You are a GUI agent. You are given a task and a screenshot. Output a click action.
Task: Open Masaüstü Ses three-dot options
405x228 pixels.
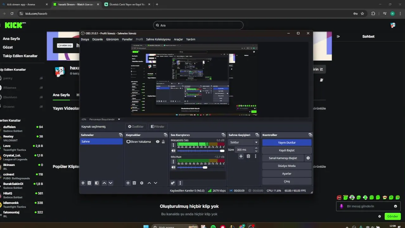pos(173,145)
